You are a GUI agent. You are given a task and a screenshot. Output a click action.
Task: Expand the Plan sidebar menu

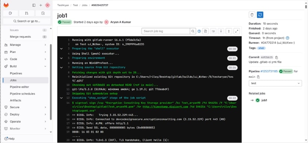(x=26, y=52)
